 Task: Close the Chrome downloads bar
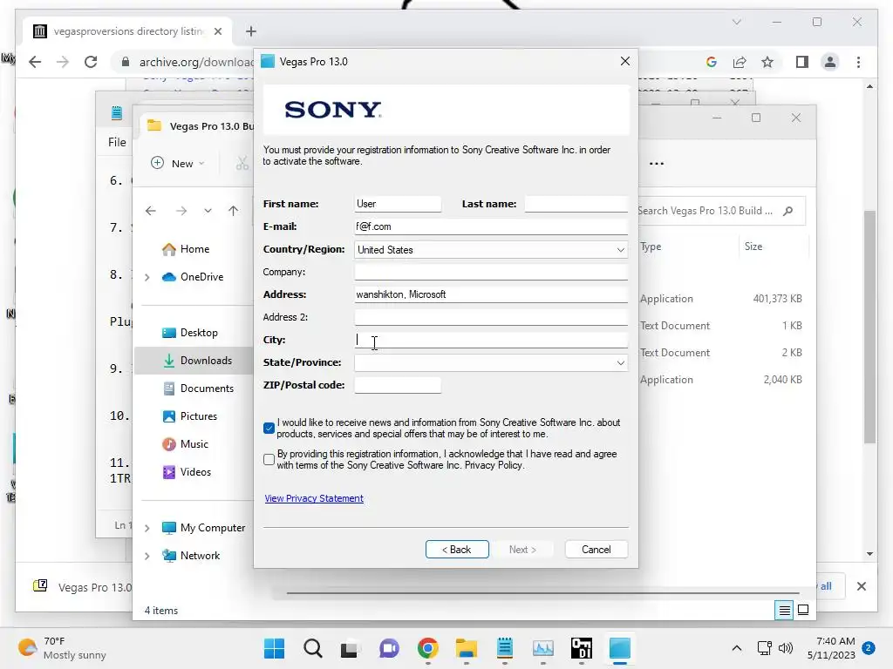click(861, 586)
